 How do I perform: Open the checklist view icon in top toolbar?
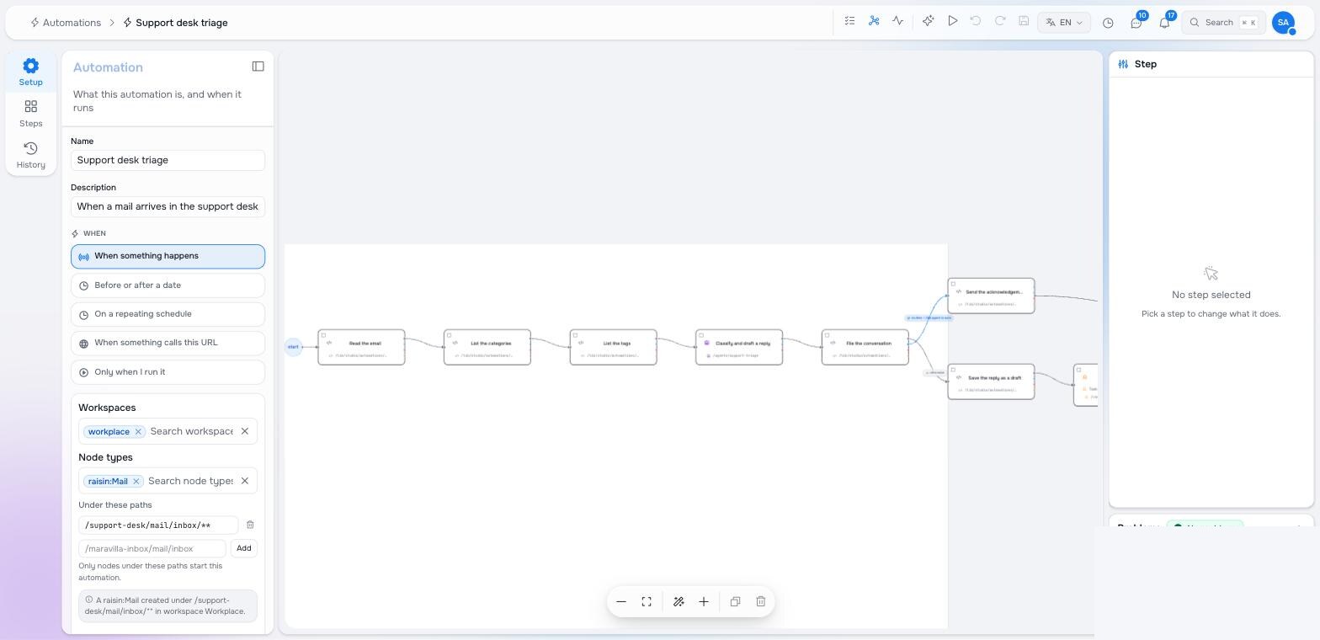[x=849, y=21]
